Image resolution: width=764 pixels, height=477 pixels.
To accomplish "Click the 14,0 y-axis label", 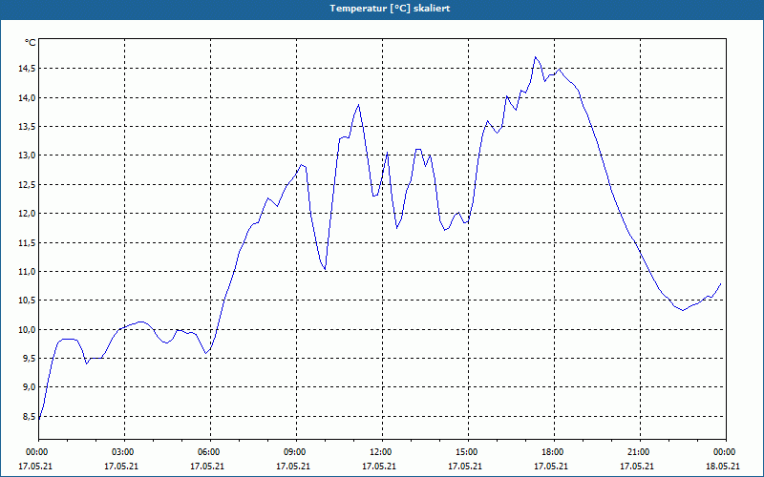I will 27,98.
